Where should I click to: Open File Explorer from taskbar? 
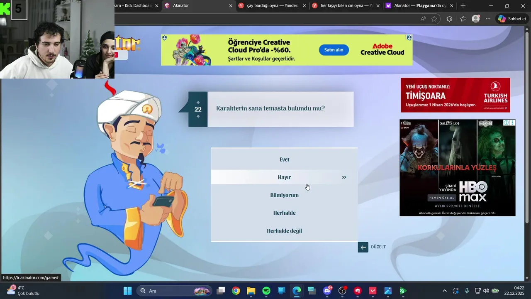pos(251,291)
